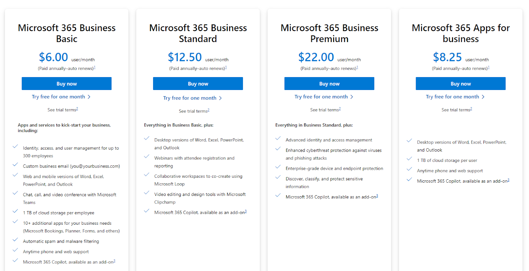Click checkmark beside Advanced identity and access management
The image size is (529, 271).
pos(278,138)
